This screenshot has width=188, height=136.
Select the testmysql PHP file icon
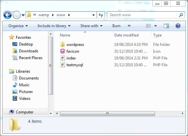click(x=63, y=65)
